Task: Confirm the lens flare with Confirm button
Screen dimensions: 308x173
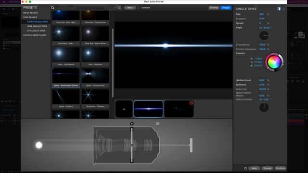Action: [280, 168]
